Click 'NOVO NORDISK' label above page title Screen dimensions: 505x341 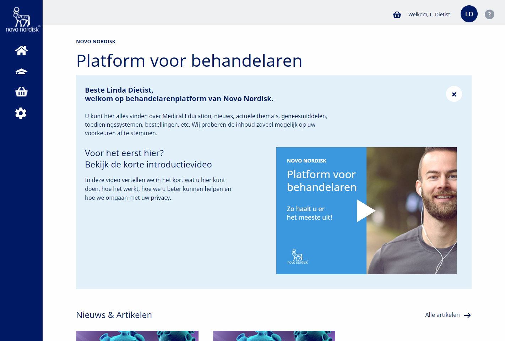pos(96,42)
